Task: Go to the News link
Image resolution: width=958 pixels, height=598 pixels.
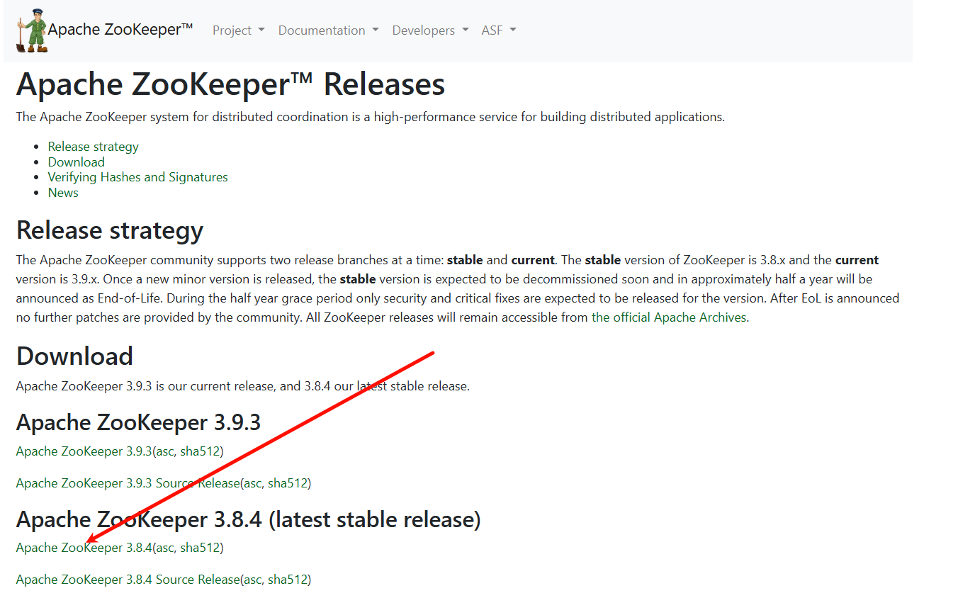Action: pyautogui.click(x=63, y=193)
